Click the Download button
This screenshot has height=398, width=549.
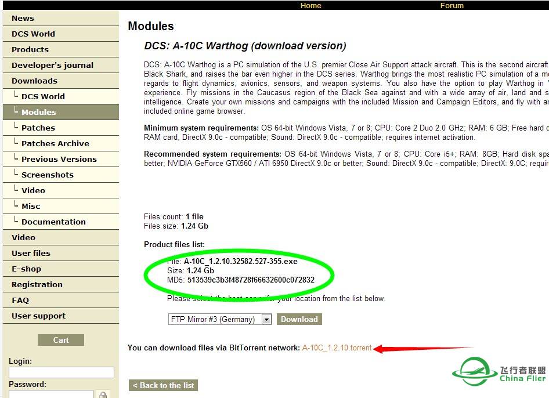point(299,319)
